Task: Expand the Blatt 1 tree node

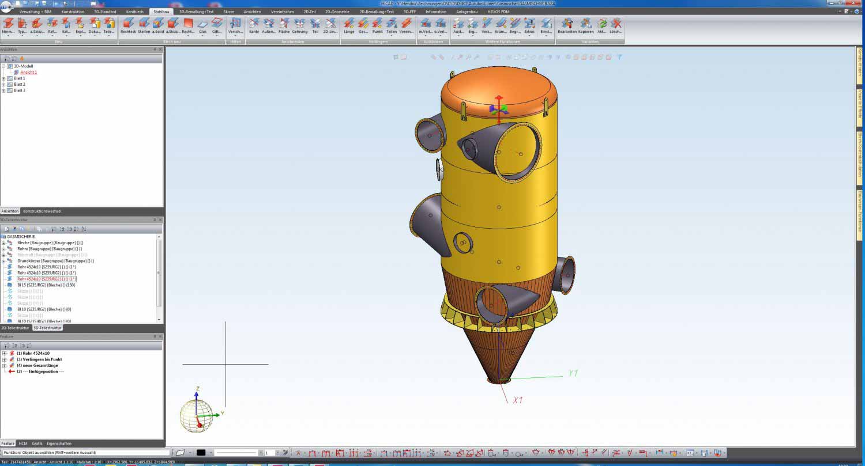Action: tap(3, 78)
